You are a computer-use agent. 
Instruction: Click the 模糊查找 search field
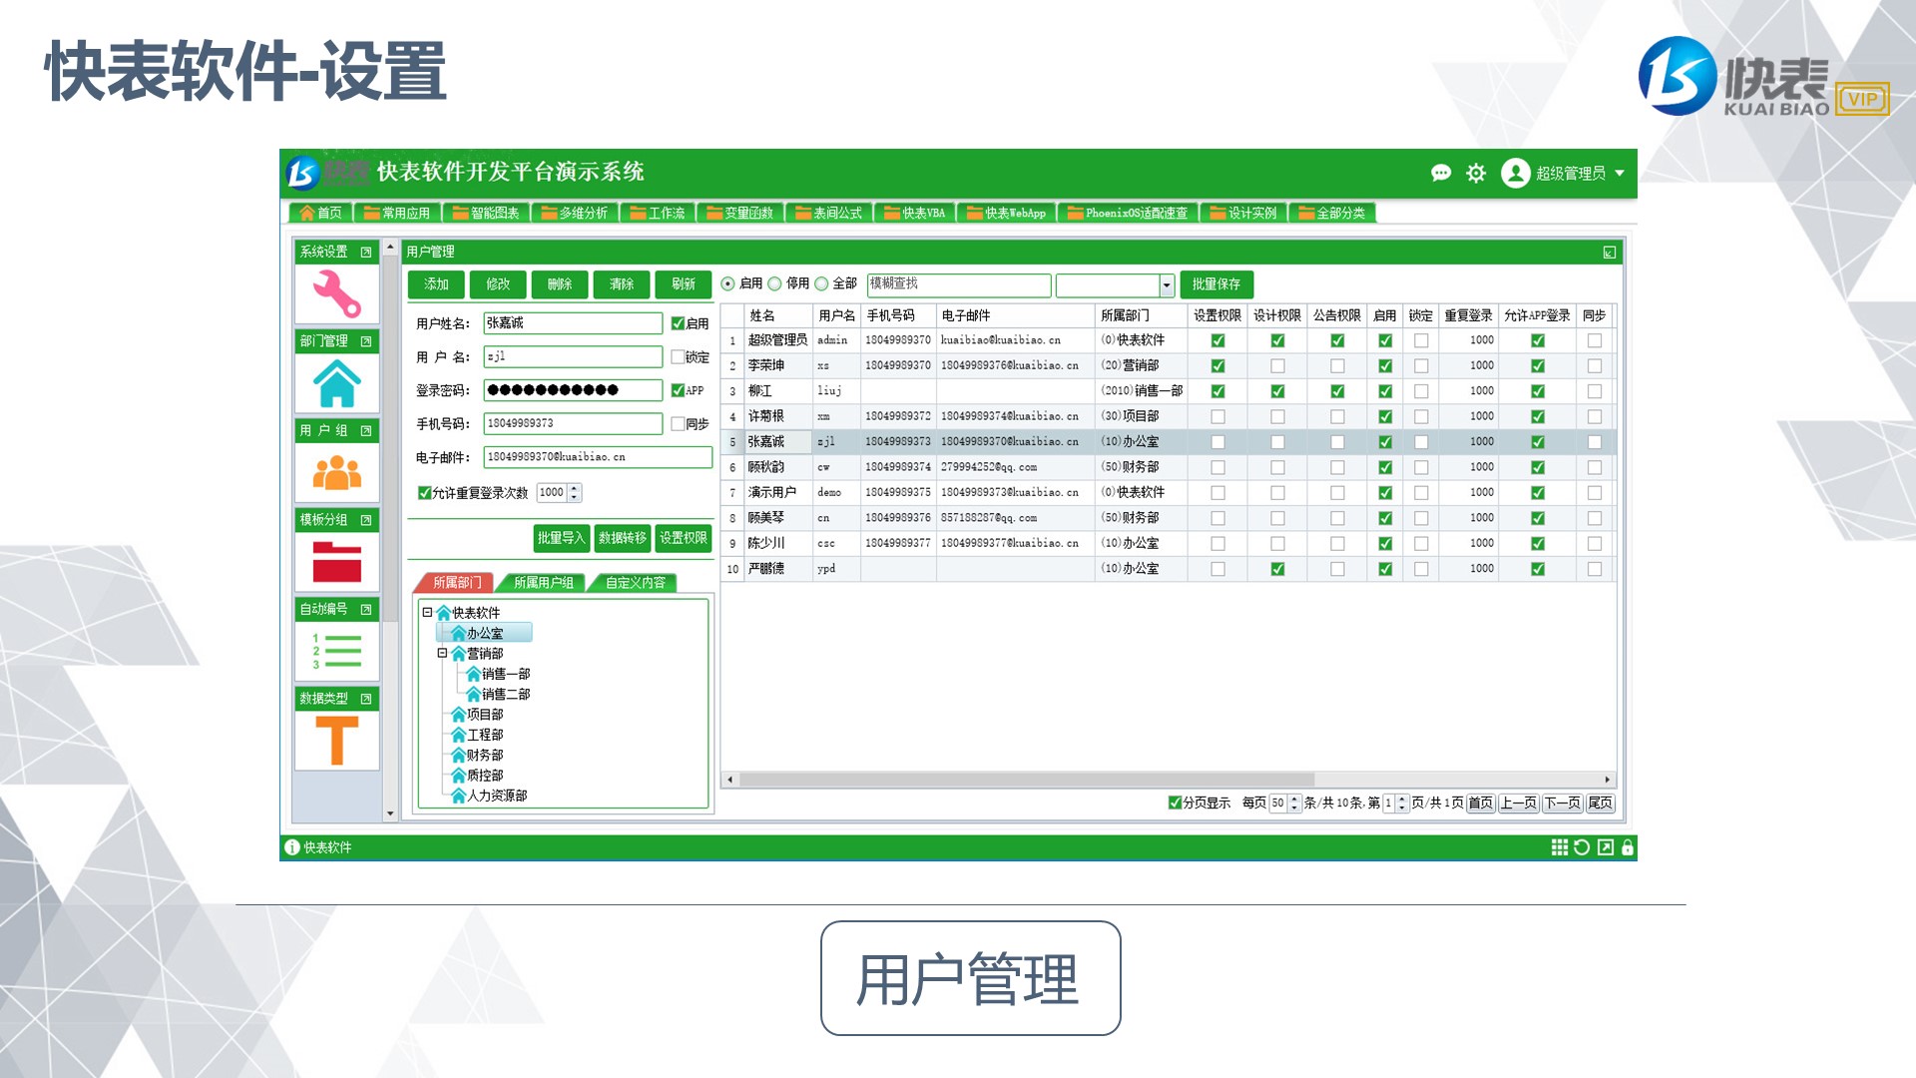coord(958,285)
